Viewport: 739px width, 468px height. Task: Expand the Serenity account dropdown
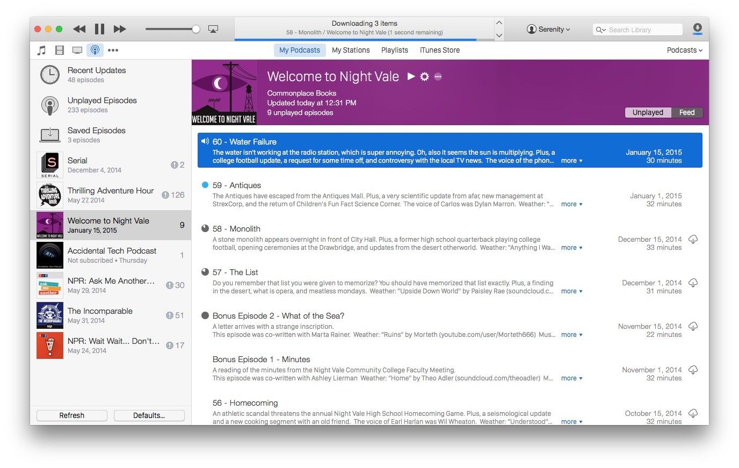[x=548, y=30]
